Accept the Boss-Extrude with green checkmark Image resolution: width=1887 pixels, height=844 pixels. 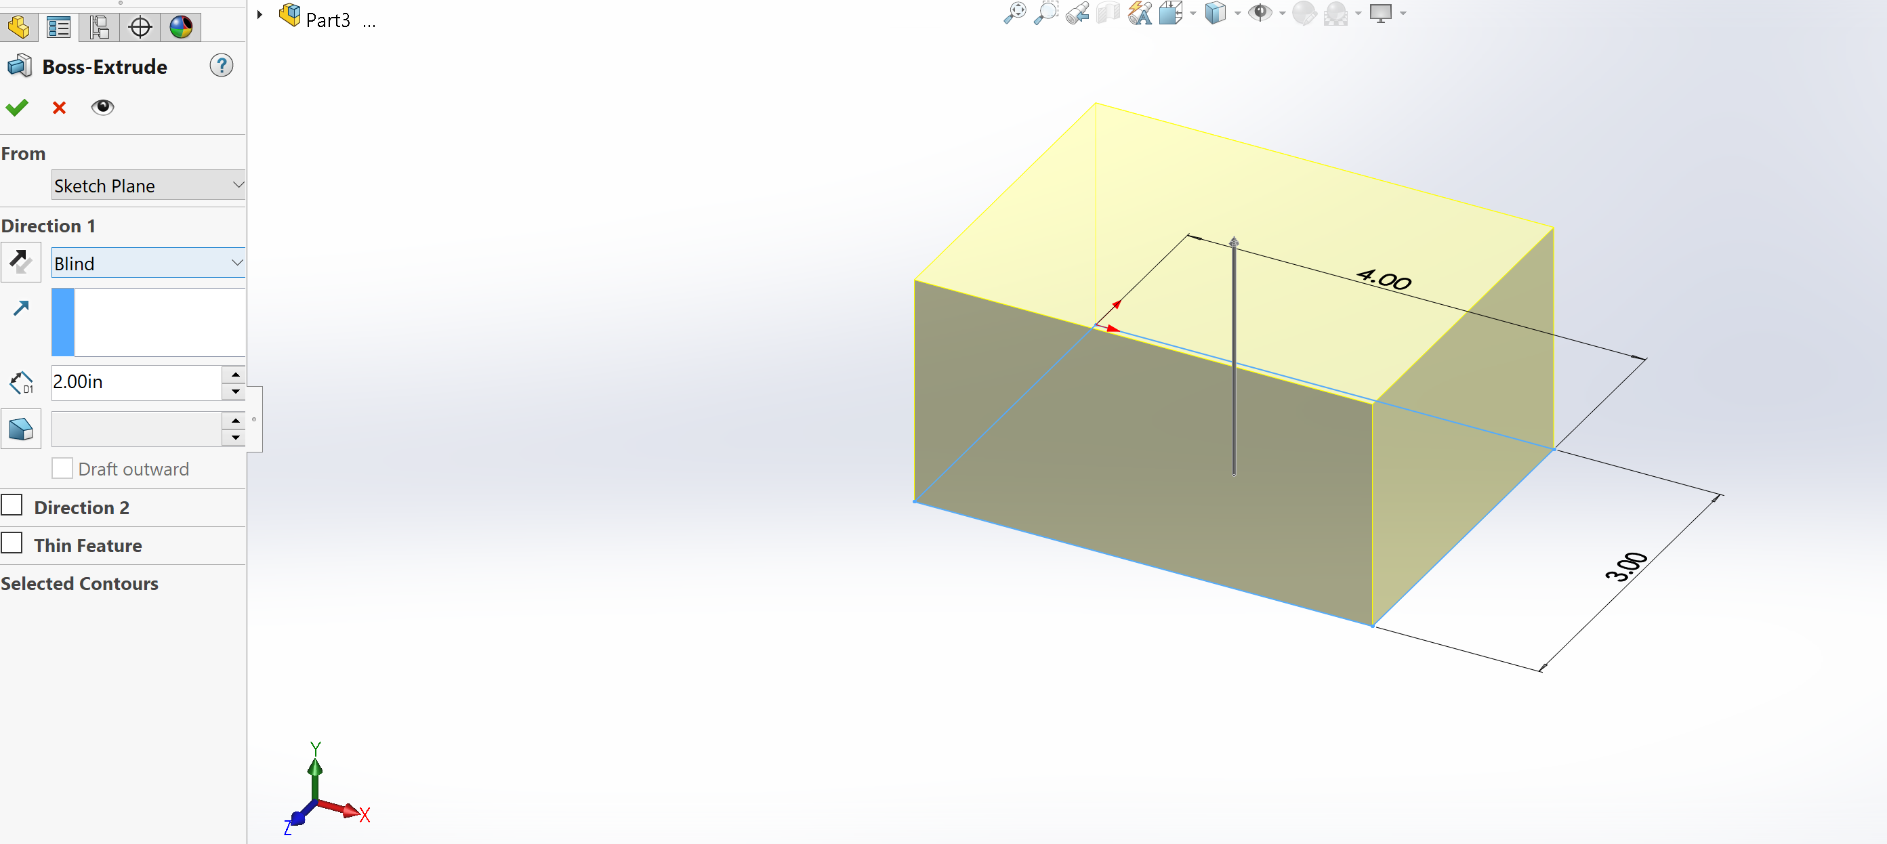[17, 108]
